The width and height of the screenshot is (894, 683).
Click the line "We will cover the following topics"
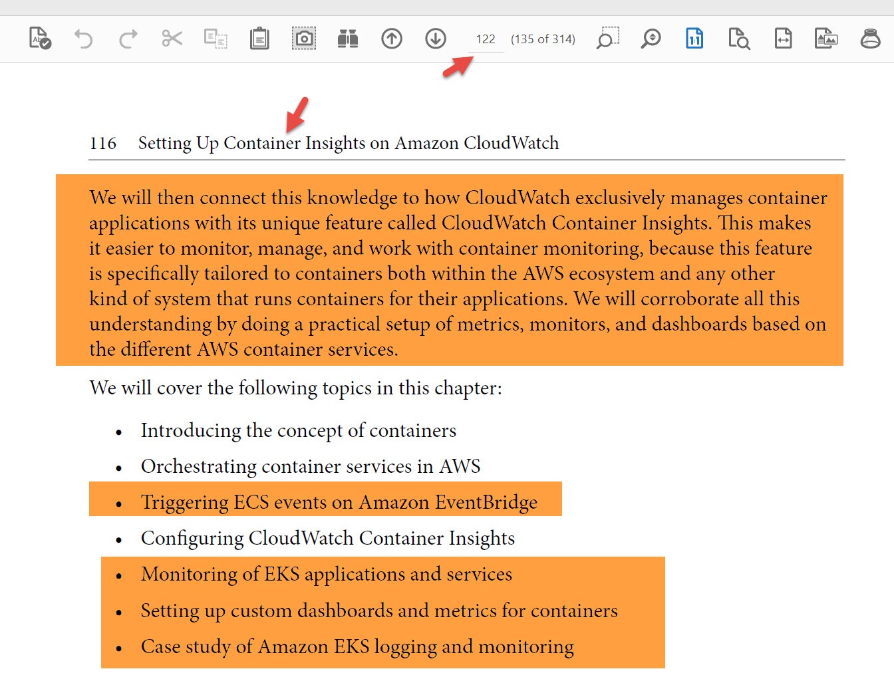tap(296, 388)
